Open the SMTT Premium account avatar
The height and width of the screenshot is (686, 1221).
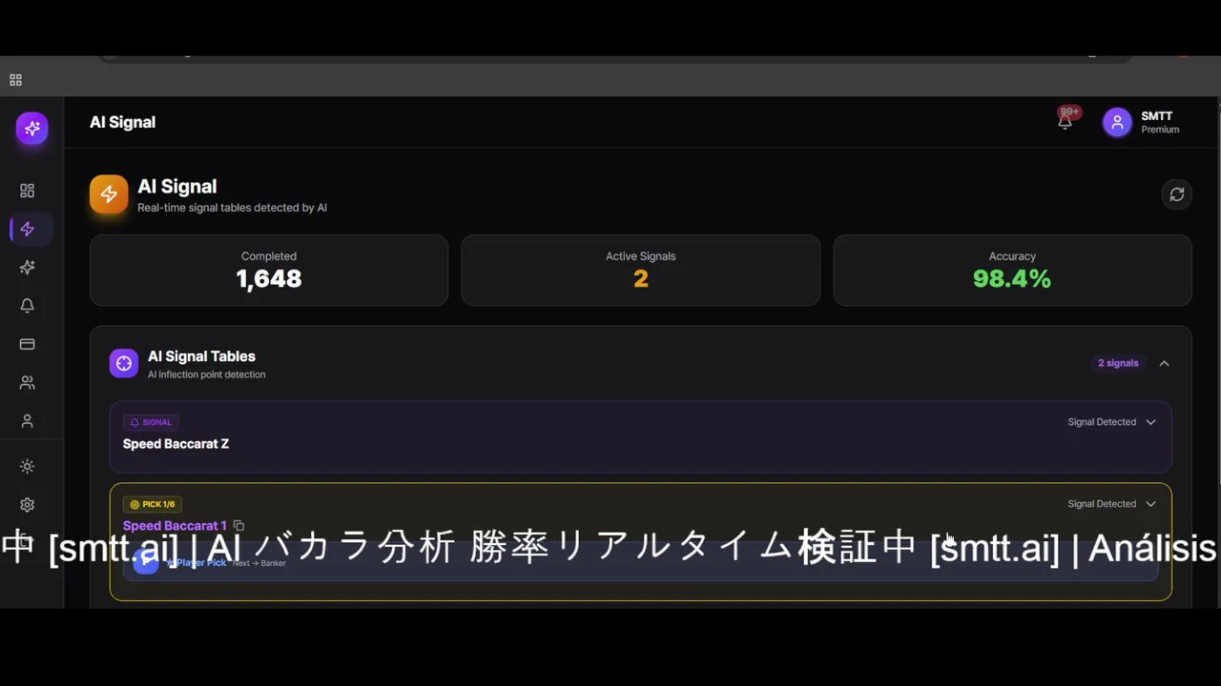point(1117,122)
